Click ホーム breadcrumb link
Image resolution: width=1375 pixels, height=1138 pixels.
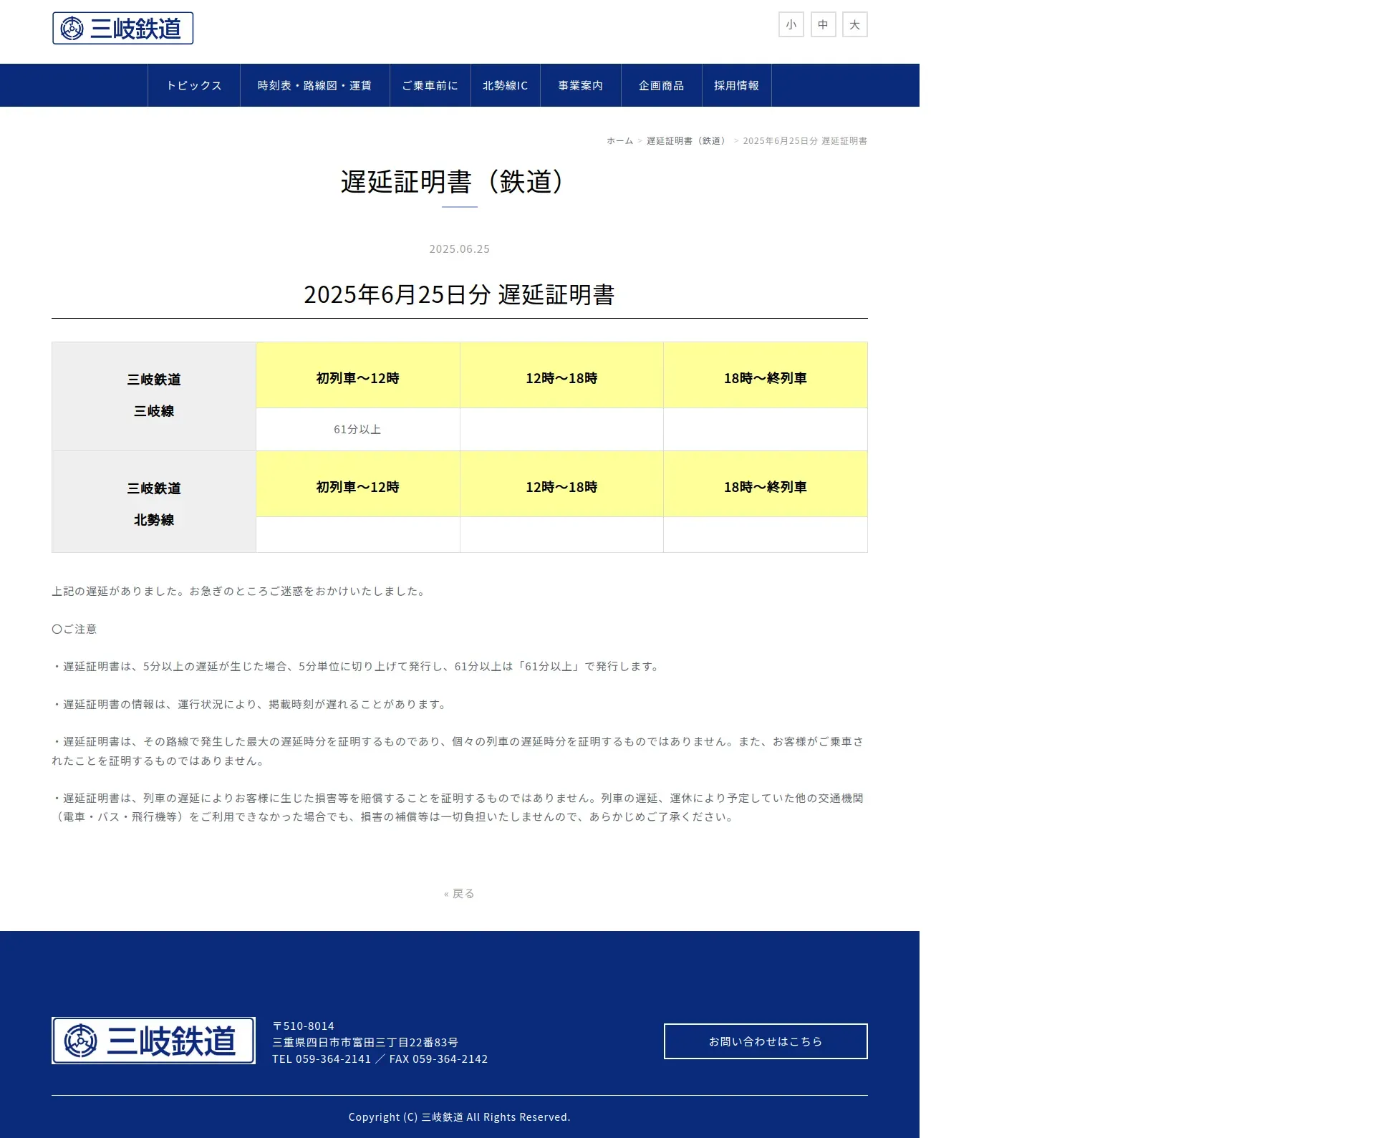[x=619, y=141]
